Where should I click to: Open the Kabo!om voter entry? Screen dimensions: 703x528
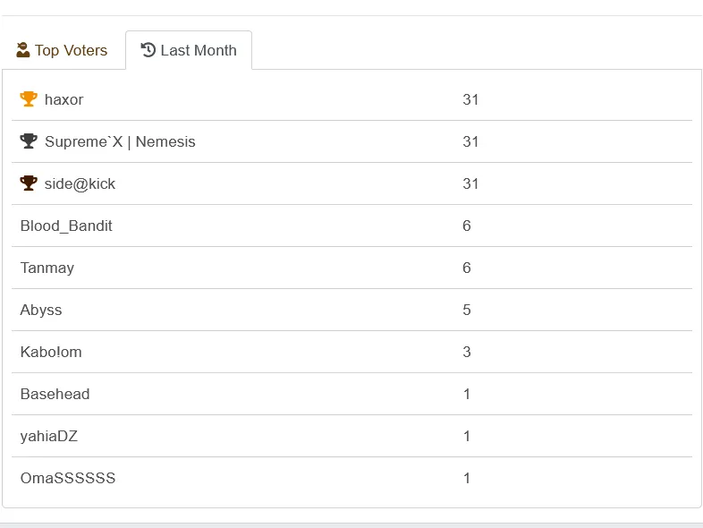(x=51, y=353)
